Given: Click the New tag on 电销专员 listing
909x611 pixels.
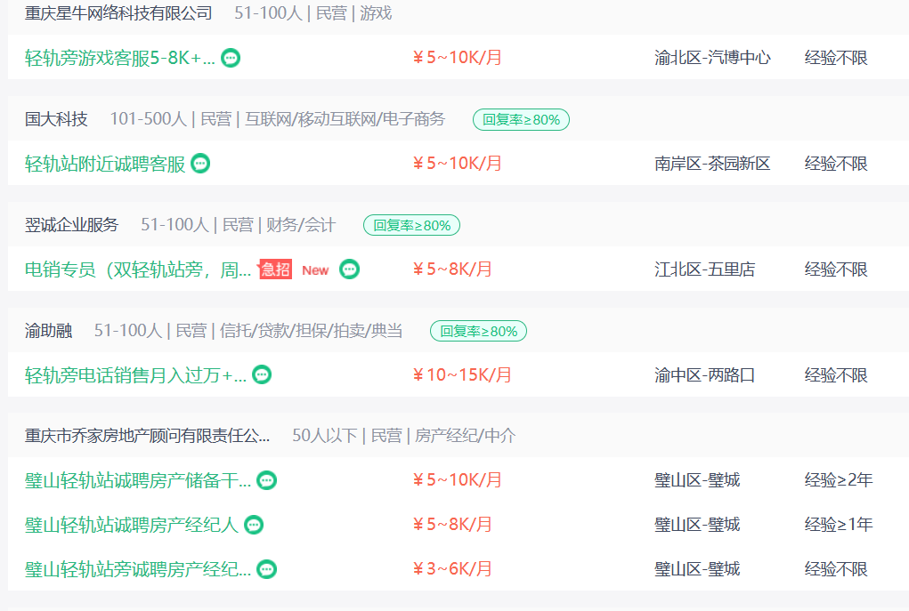Looking at the screenshot, I should click(x=315, y=270).
